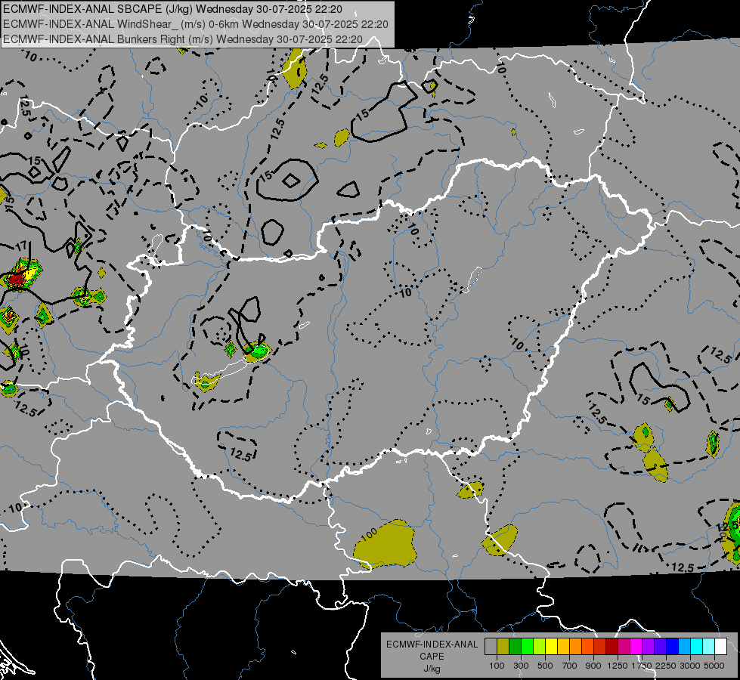Screen dimensions: 740x680
Task: Click the "ECMWF-INDEX-ANAL" legend title
Action: point(432,644)
